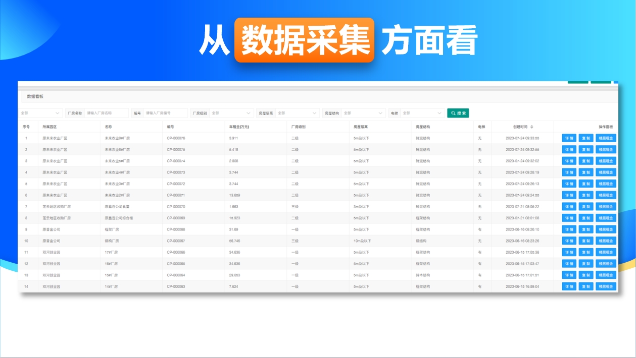
Task: Select the 数据看板 tab
Action: [x=35, y=96]
